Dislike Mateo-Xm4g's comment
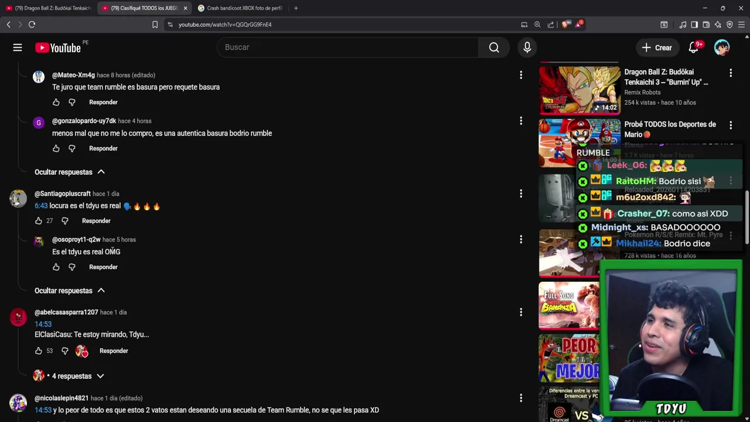 pyautogui.click(x=72, y=103)
